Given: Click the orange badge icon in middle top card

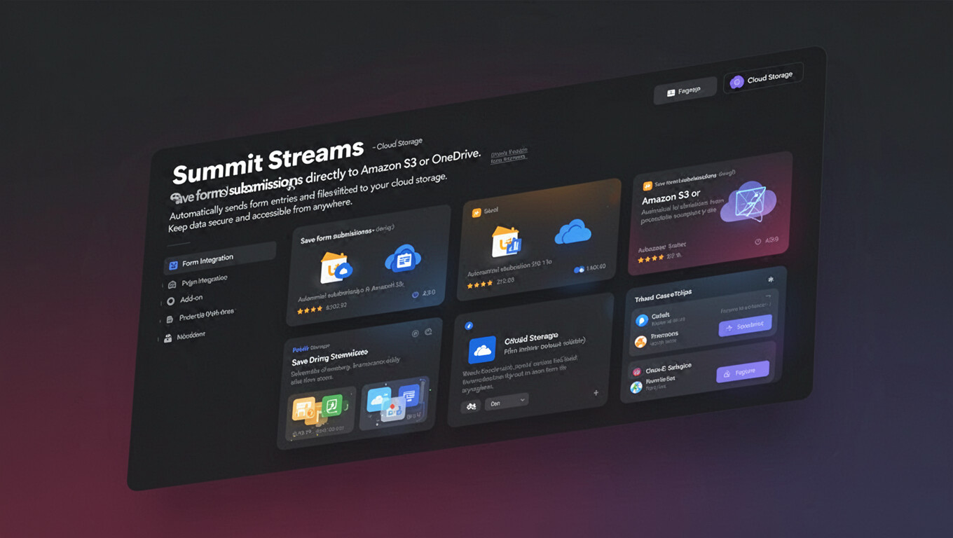Looking at the screenshot, I should (x=476, y=212).
